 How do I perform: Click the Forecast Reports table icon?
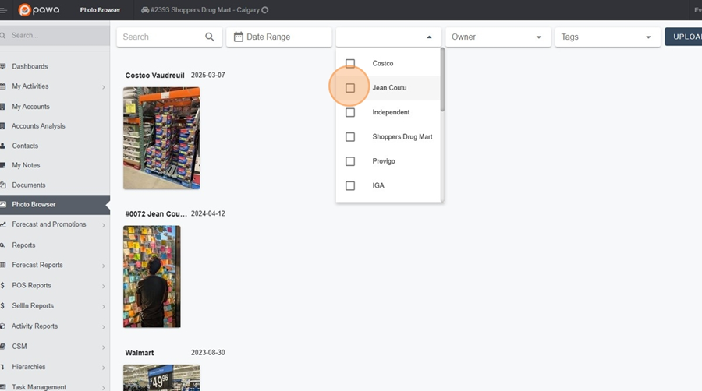click(2, 265)
